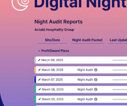This screenshot has width=127, height=106.
Task: Click the pencil icon beside March 09, 2025
Action: point(39,60)
